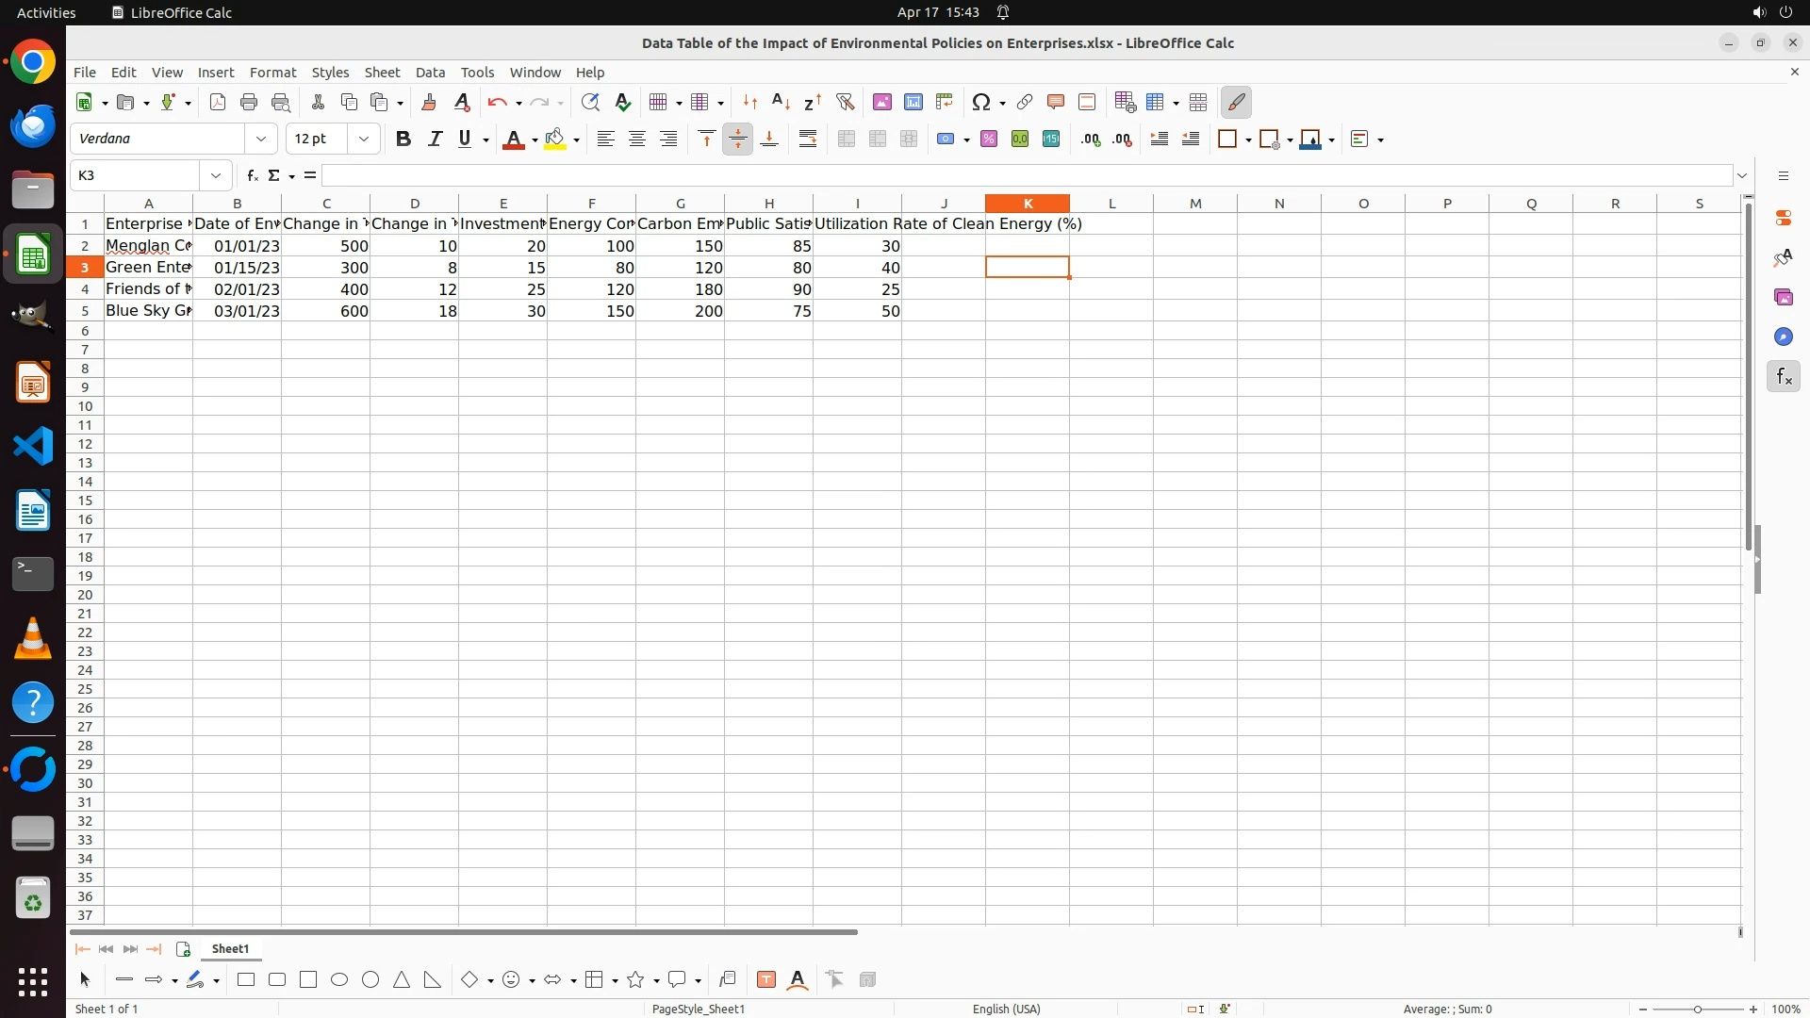This screenshot has width=1810, height=1018.
Task: Open the Function Wizard beside formula bar
Action: tap(252, 175)
